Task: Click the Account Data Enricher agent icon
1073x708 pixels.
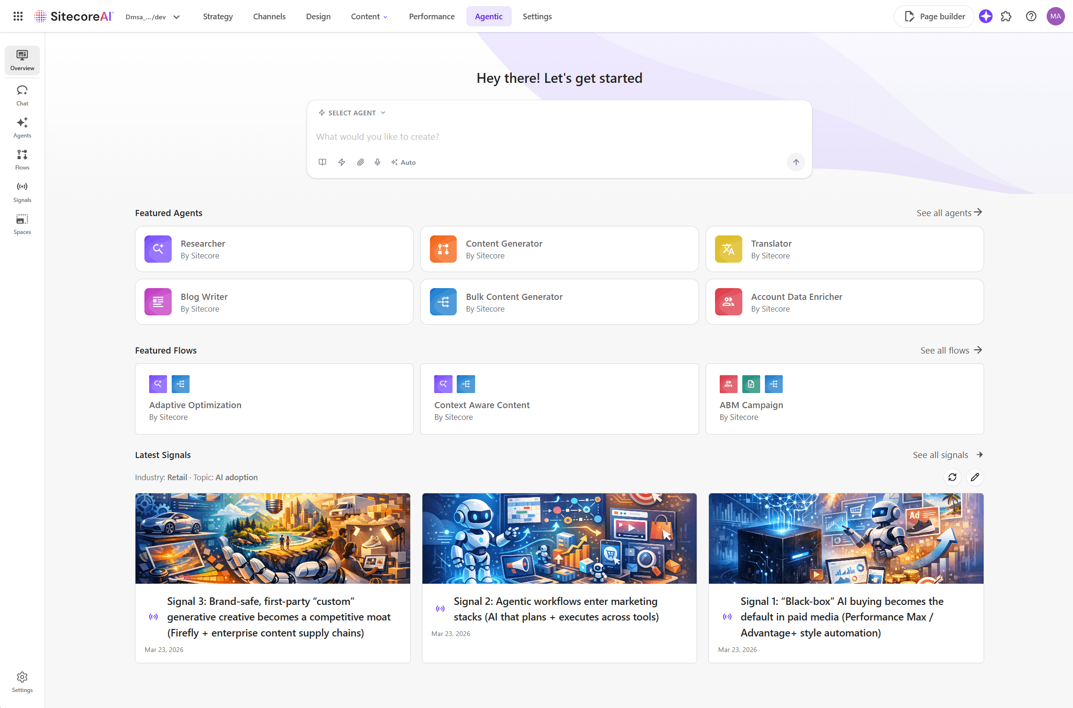Action: [x=728, y=302]
